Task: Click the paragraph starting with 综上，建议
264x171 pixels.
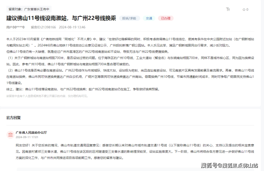Action: (83, 89)
